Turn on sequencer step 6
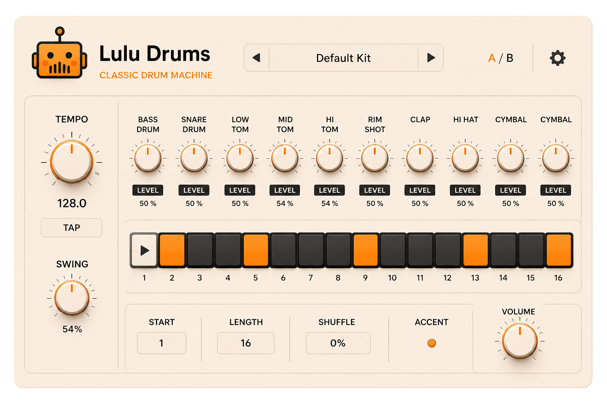The image size is (607, 404). [x=283, y=250]
